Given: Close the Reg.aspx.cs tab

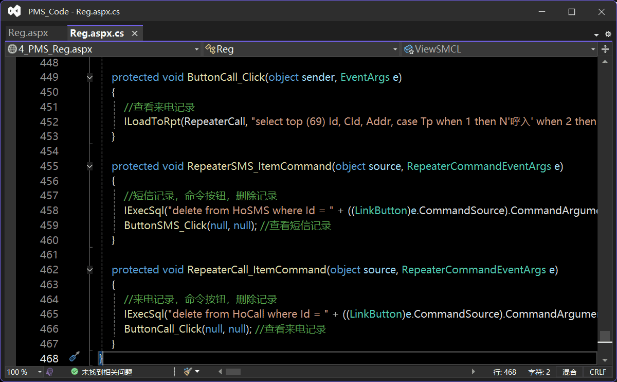Looking at the screenshot, I should point(135,33).
